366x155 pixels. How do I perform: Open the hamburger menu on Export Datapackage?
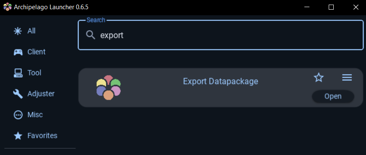click(347, 77)
